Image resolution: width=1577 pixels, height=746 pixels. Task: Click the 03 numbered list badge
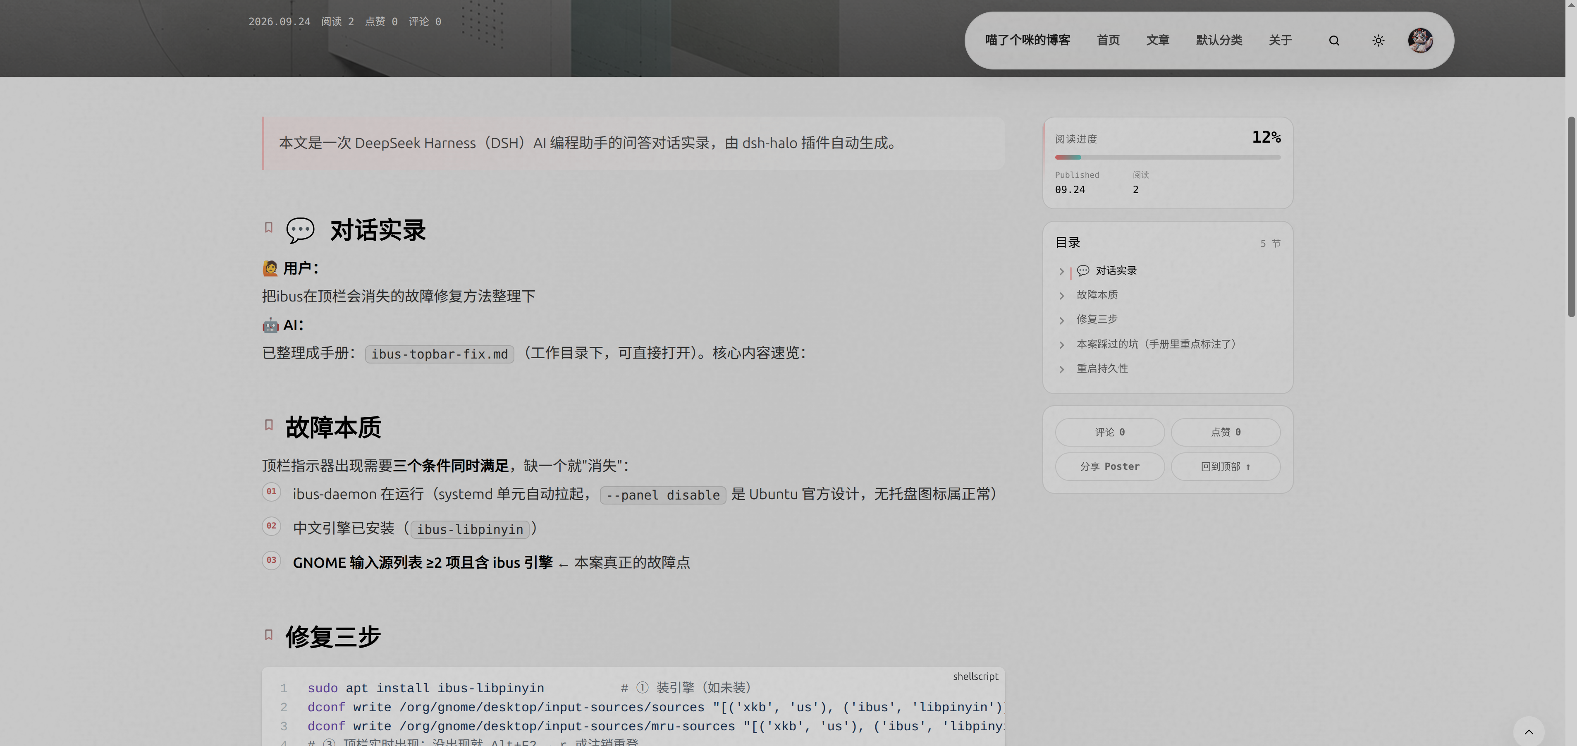point(271,560)
